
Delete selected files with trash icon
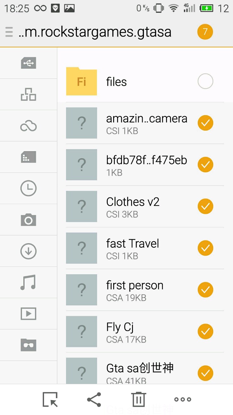[139, 399]
